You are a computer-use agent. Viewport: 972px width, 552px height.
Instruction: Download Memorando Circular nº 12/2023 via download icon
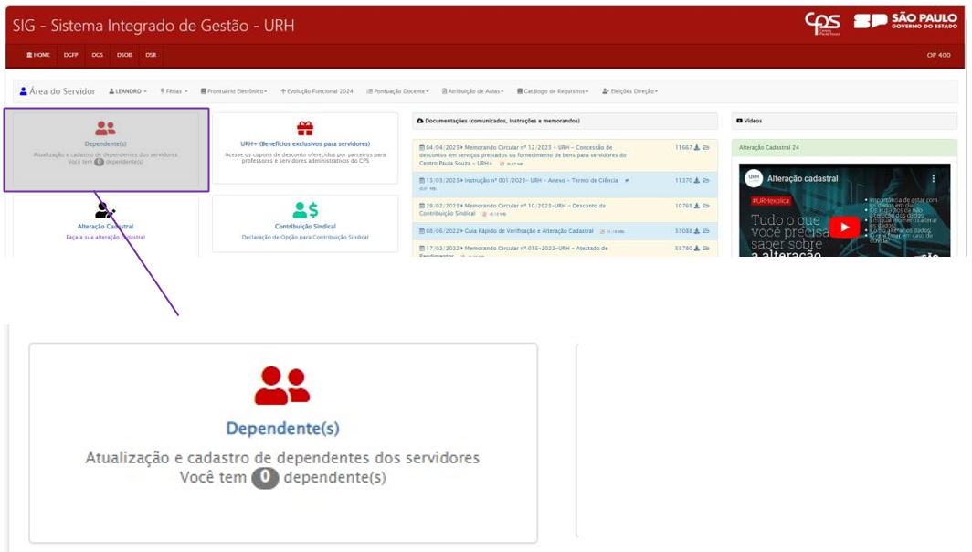tap(697, 147)
